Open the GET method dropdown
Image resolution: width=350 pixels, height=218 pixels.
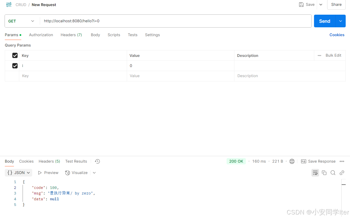coord(21,21)
